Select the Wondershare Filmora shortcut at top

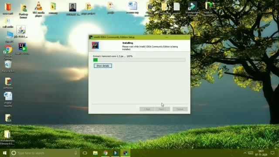pos(192,9)
